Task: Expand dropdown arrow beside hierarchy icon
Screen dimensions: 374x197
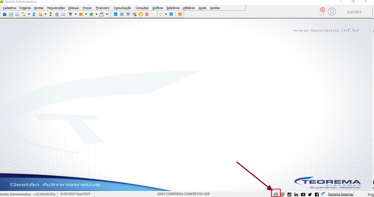Action: click(29, 14)
